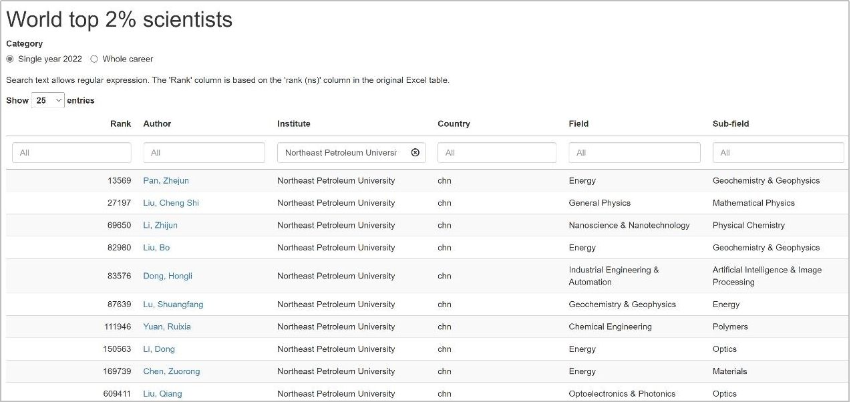Click the Country filter input field
851x402 pixels.
tap(496, 153)
